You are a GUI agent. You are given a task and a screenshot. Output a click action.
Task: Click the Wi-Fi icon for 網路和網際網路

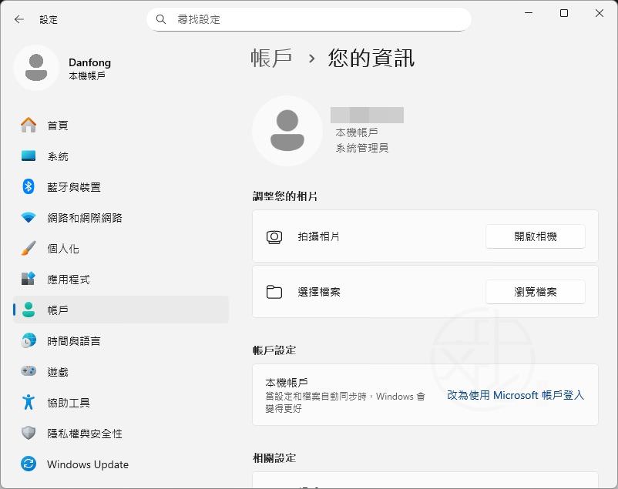click(x=29, y=217)
